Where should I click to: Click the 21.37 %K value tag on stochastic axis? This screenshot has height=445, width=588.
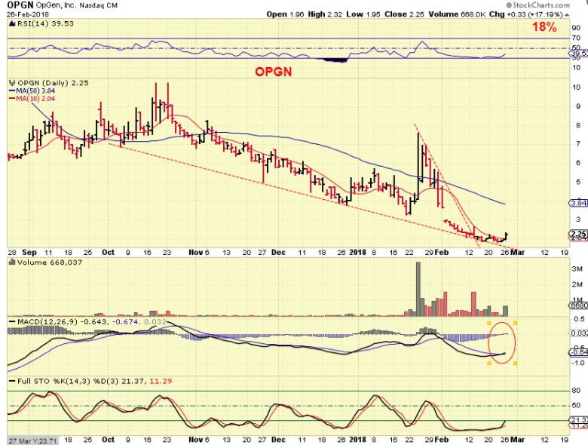tap(580, 419)
